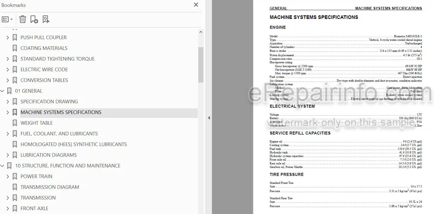
Task: Close the Bookmarks panel
Action: click(x=196, y=5)
